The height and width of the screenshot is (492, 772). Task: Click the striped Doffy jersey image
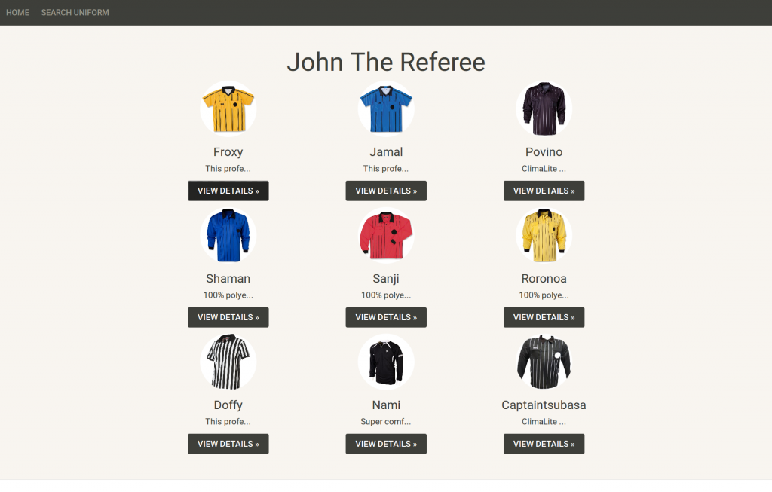click(228, 362)
